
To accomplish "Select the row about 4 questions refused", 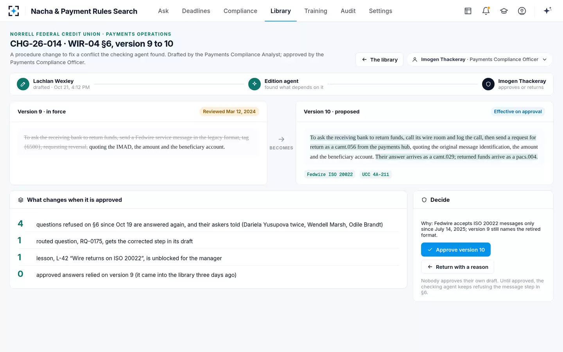I will 208,224.
